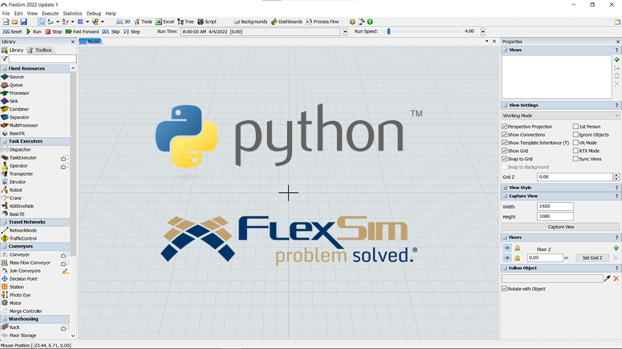The height and width of the screenshot is (349, 622).
Task: Click the Reset button
Action: click(x=13, y=32)
